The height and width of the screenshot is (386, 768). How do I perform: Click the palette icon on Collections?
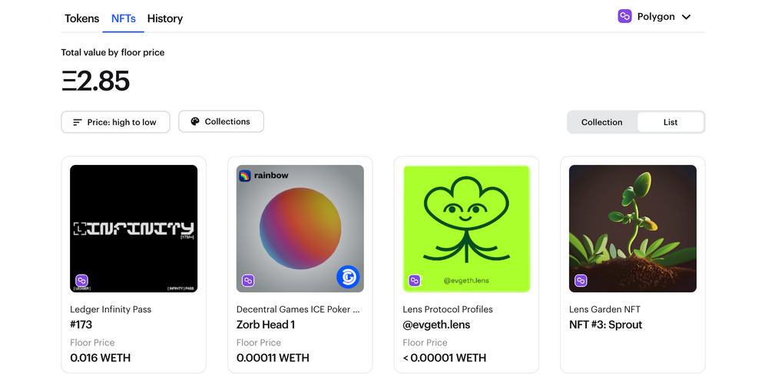pyautogui.click(x=195, y=121)
